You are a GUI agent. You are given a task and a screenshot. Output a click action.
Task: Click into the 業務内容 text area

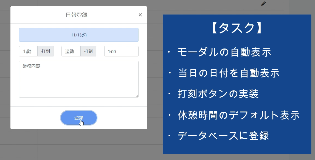coord(79,79)
